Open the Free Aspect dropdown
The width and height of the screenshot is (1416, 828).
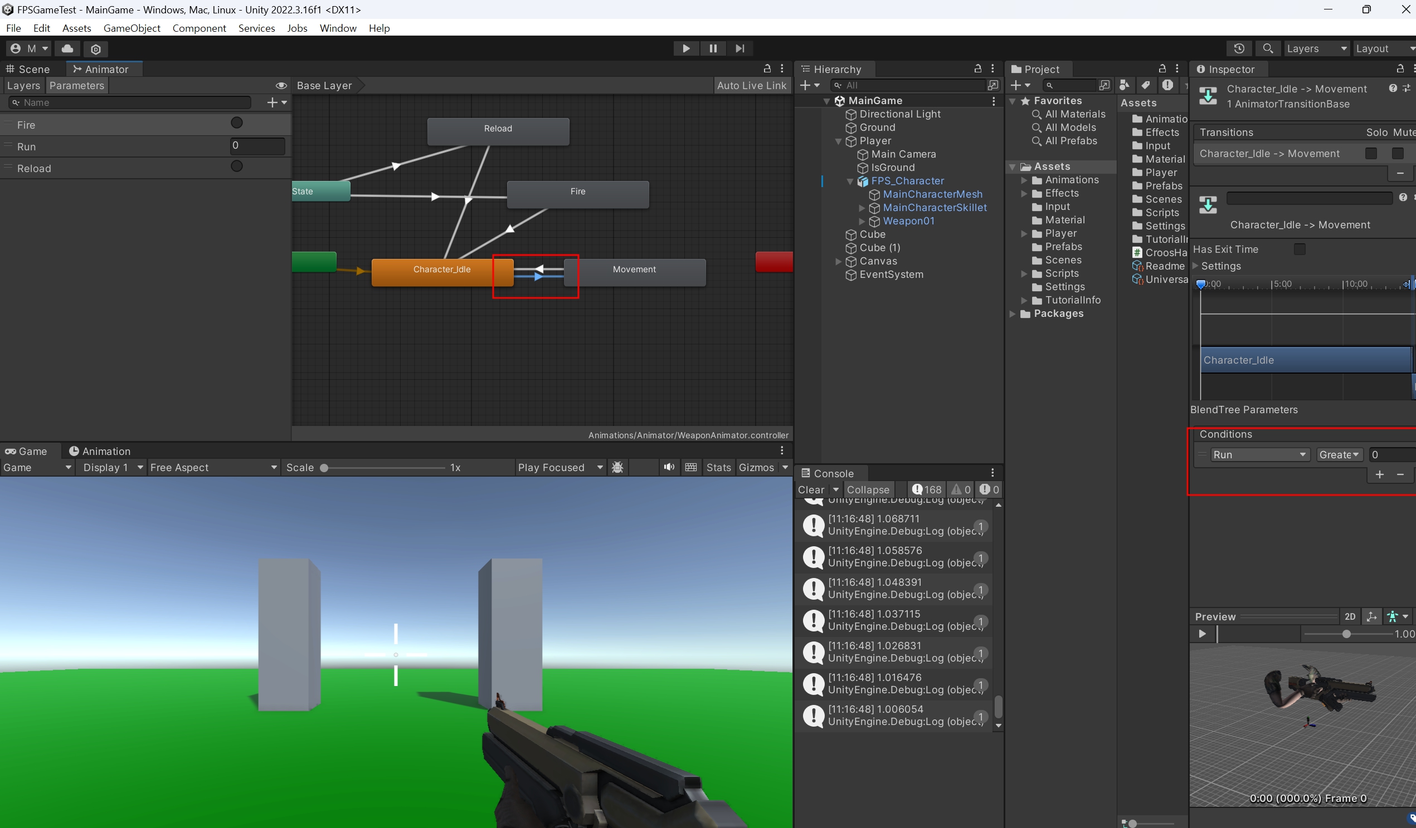(x=213, y=467)
